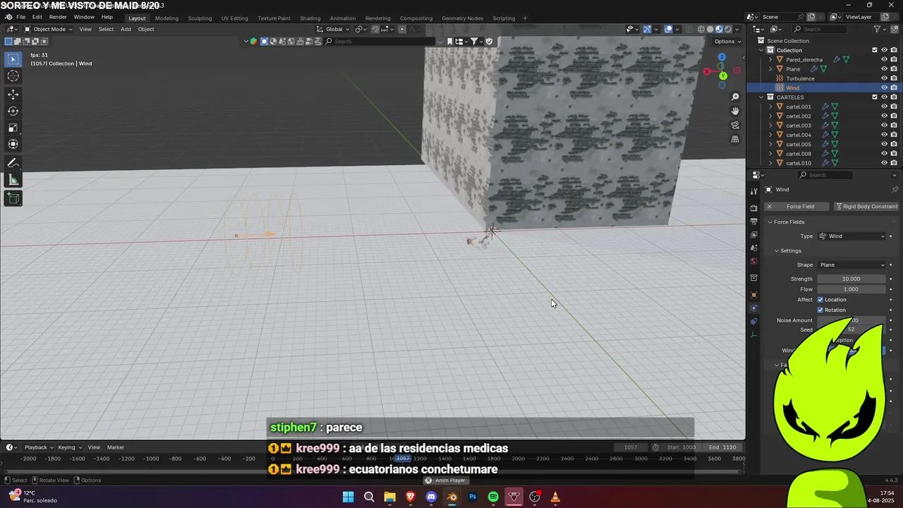Open the Object Constraints properties tab
Image resolution: width=903 pixels, height=508 pixels.
tap(754, 321)
